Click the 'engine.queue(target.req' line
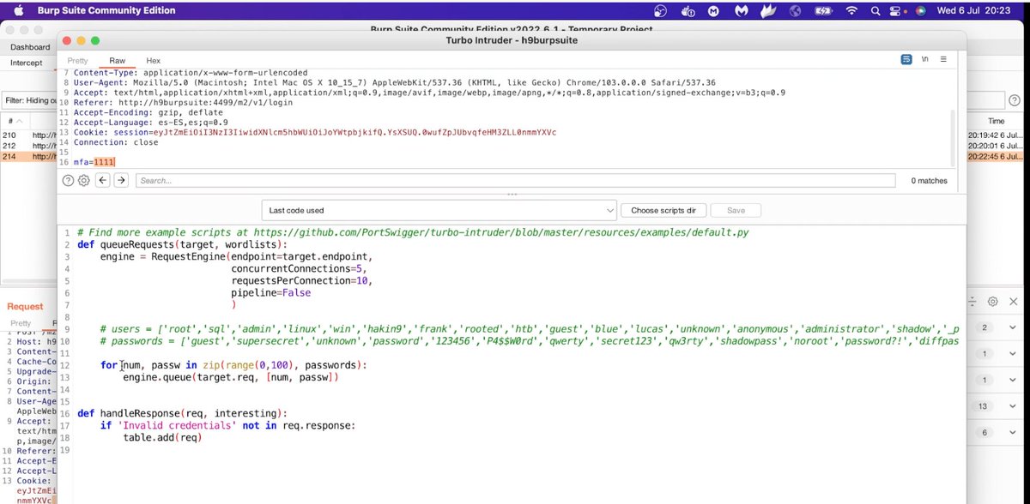The width and height of the screenshot is (1030, 504). tap(230, 377)
